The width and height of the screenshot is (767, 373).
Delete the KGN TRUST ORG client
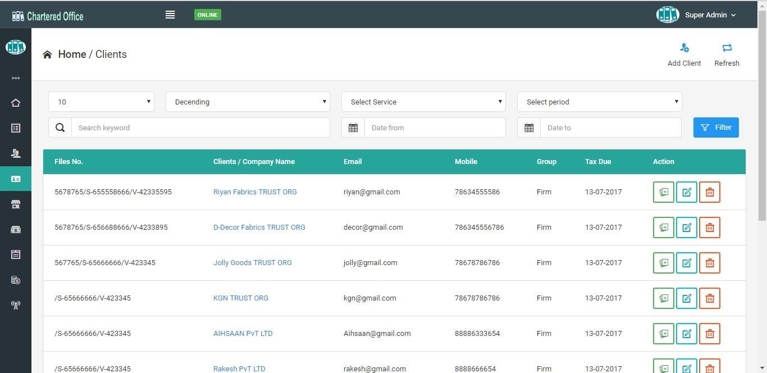710,298
